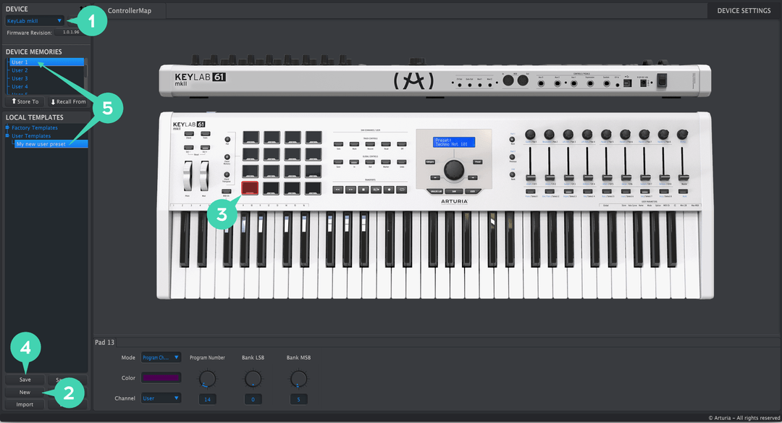The image size is (782, 423).
Task: Toggle the Record arm track control button
Action: point(370,144)
